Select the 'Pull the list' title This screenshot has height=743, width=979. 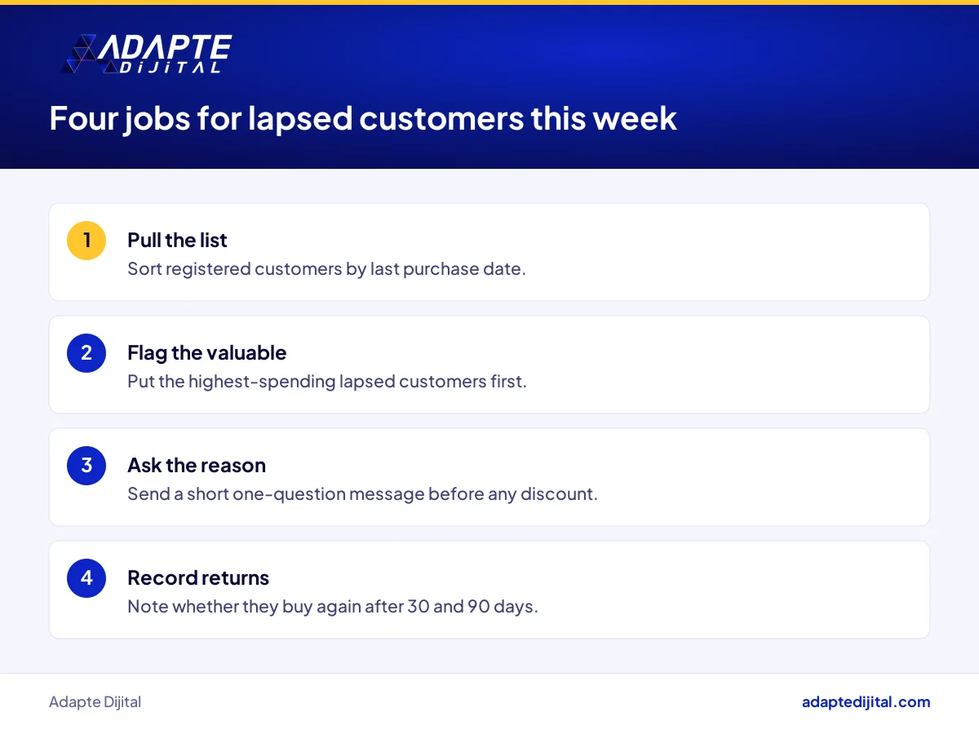177,240
